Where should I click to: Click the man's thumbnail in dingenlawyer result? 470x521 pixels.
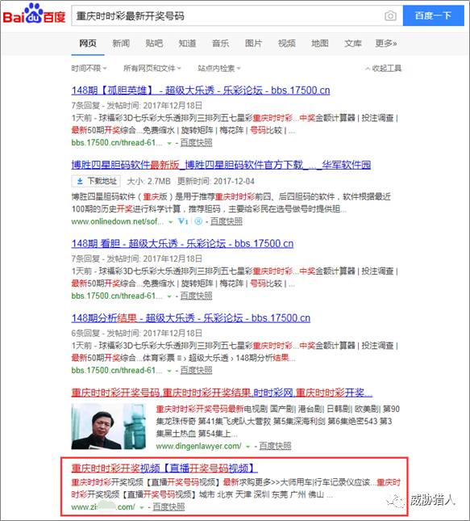[x=109, y=426]
